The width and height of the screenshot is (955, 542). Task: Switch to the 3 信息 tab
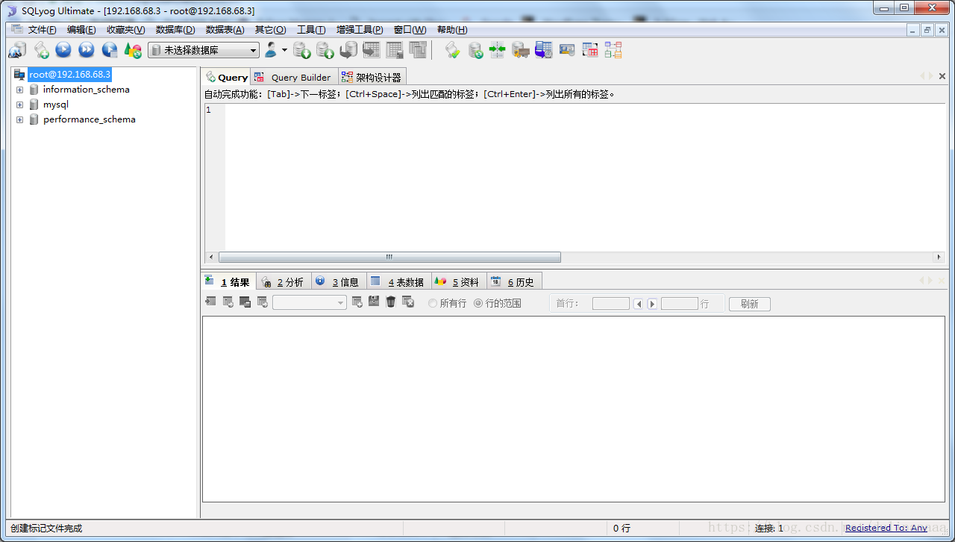coord(339,281)
